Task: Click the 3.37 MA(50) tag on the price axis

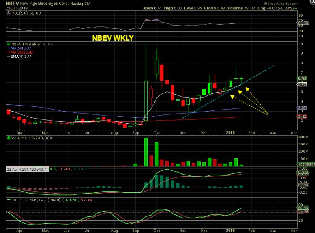Action: coord(302,108)
